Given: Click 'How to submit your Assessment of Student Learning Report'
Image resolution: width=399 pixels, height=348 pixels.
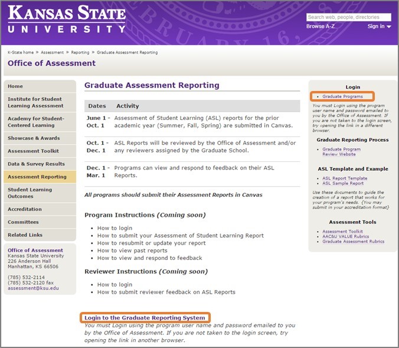Looking at the screenshot, I should 181,236.
